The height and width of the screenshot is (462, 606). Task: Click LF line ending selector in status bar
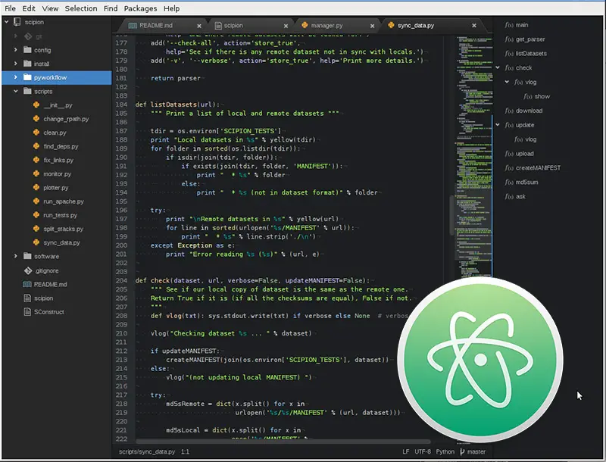click(405, 452)
